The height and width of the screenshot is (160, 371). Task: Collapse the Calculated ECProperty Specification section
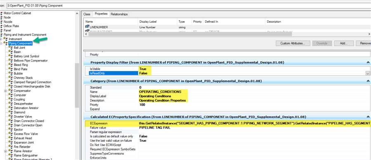(368, 117)
